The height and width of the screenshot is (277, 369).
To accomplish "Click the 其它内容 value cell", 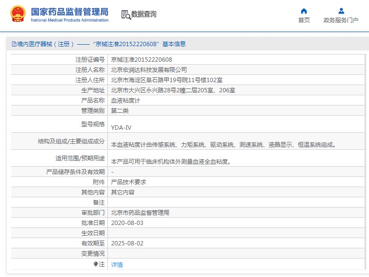I will coord(123,192).
